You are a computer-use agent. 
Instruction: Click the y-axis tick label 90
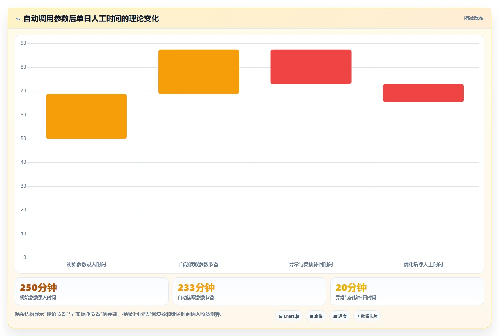(x=23, y=43)
